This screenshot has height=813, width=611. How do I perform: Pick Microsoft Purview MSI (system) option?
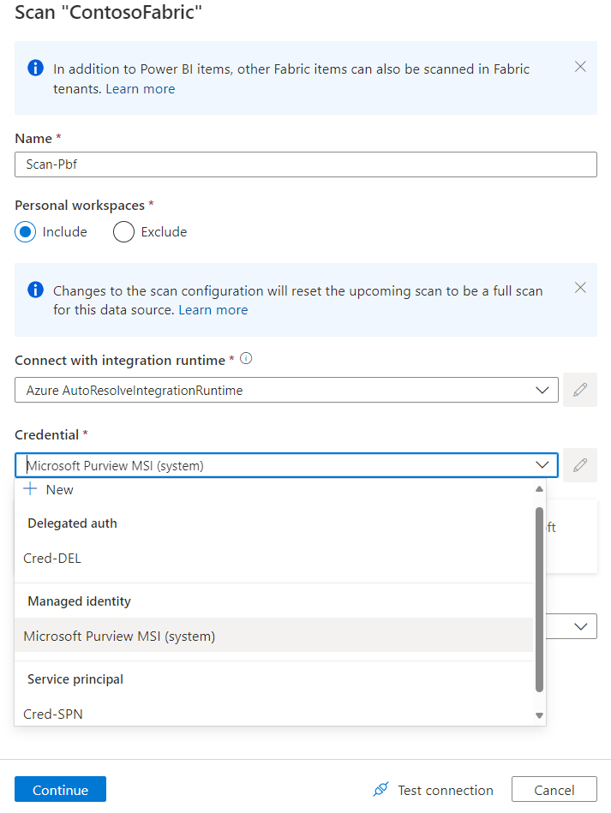(119, 636)
